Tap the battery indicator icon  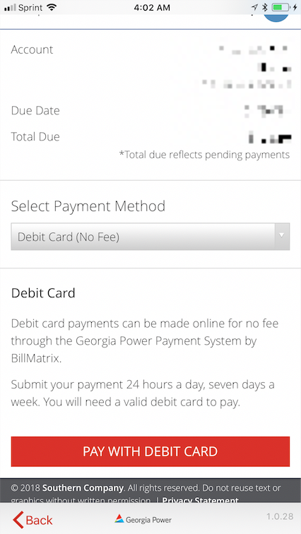click(281, 7)
